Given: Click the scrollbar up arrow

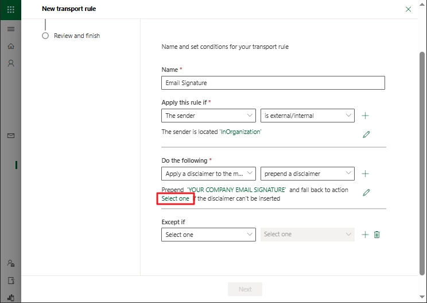Looking at the screenshot, I should 422,4.
